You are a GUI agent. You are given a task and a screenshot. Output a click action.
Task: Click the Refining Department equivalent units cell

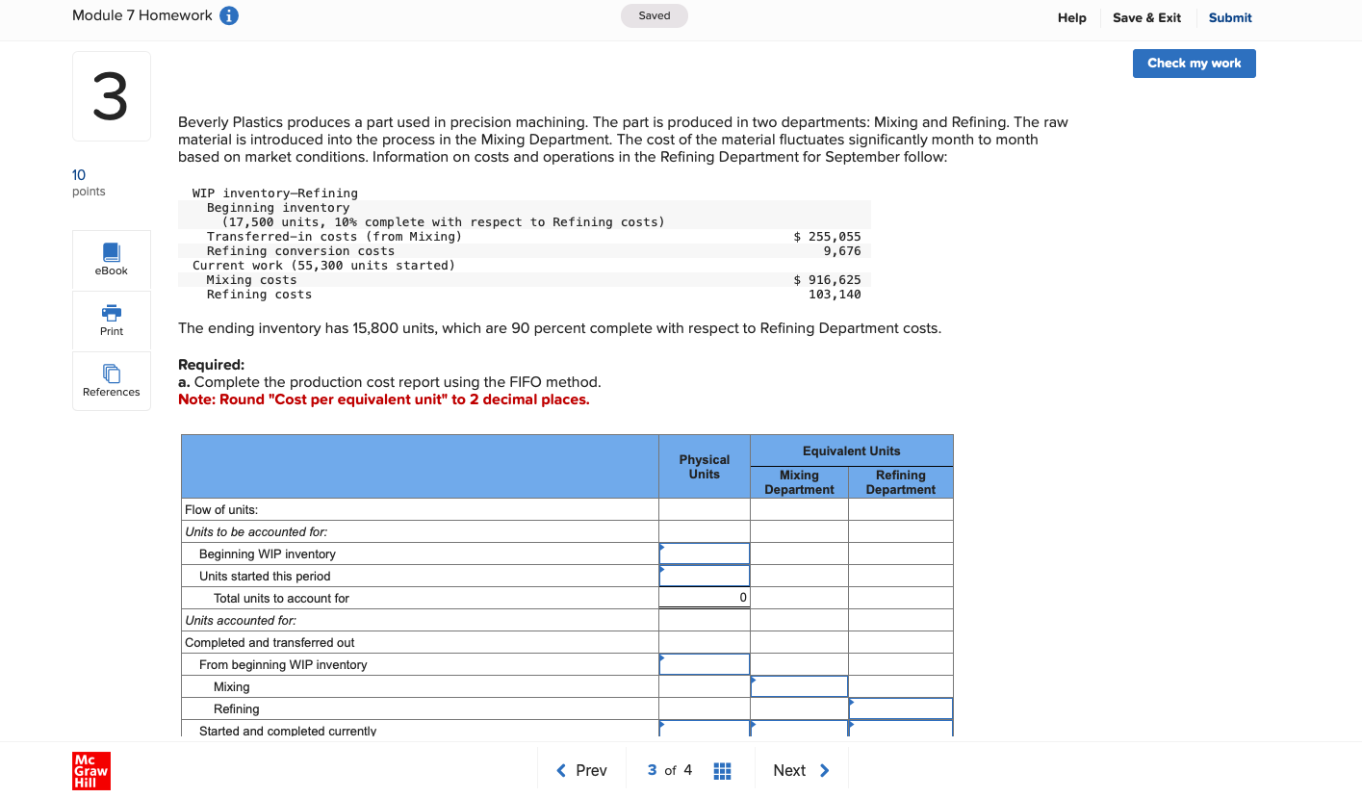point(900,708)
